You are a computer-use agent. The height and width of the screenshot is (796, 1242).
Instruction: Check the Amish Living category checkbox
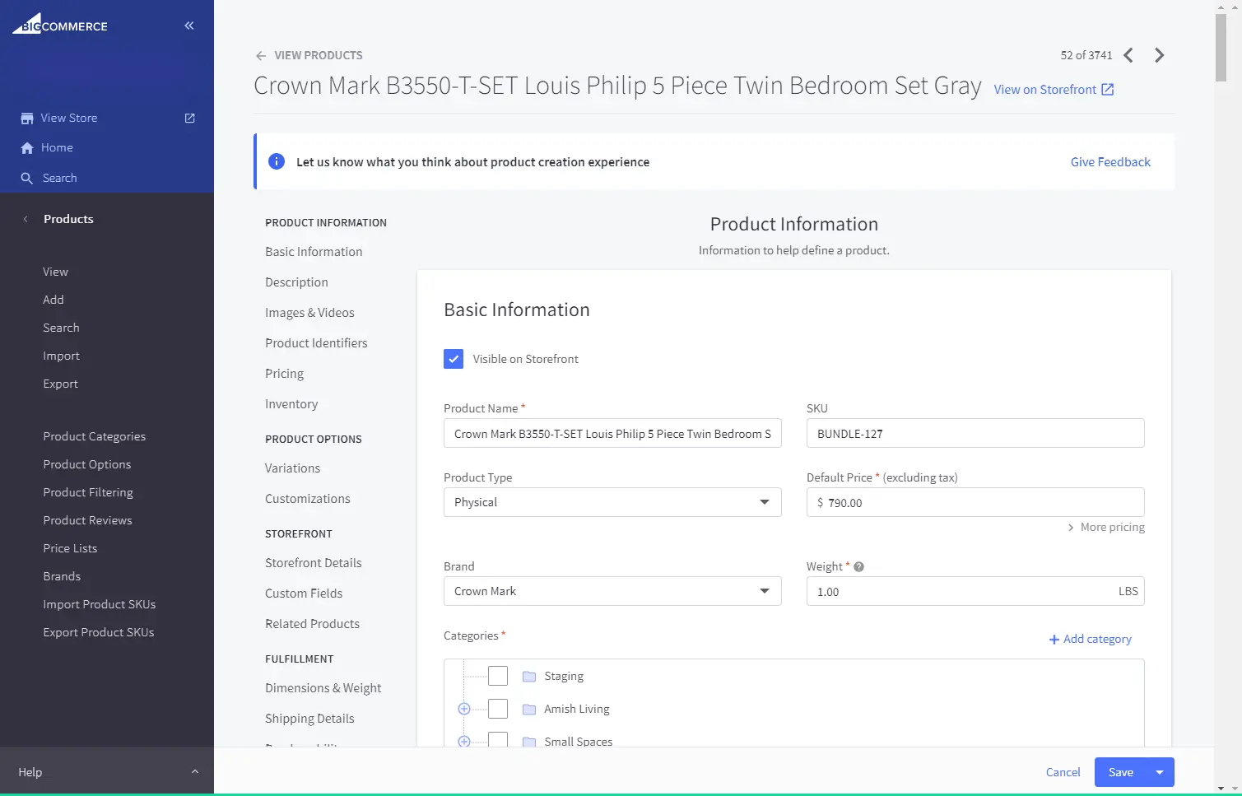coord(498,709)
